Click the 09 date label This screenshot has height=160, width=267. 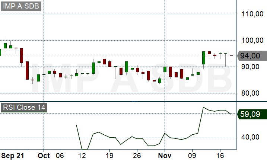point(192,156)
